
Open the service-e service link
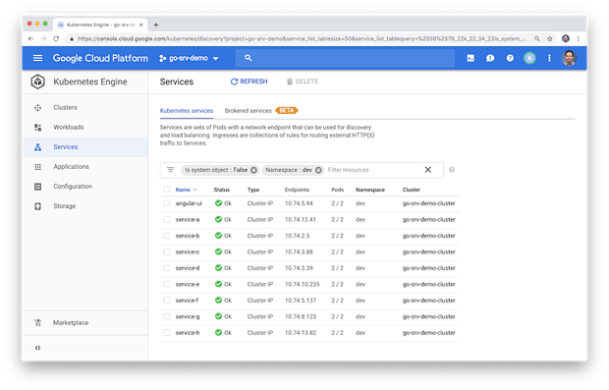(188, 284)
